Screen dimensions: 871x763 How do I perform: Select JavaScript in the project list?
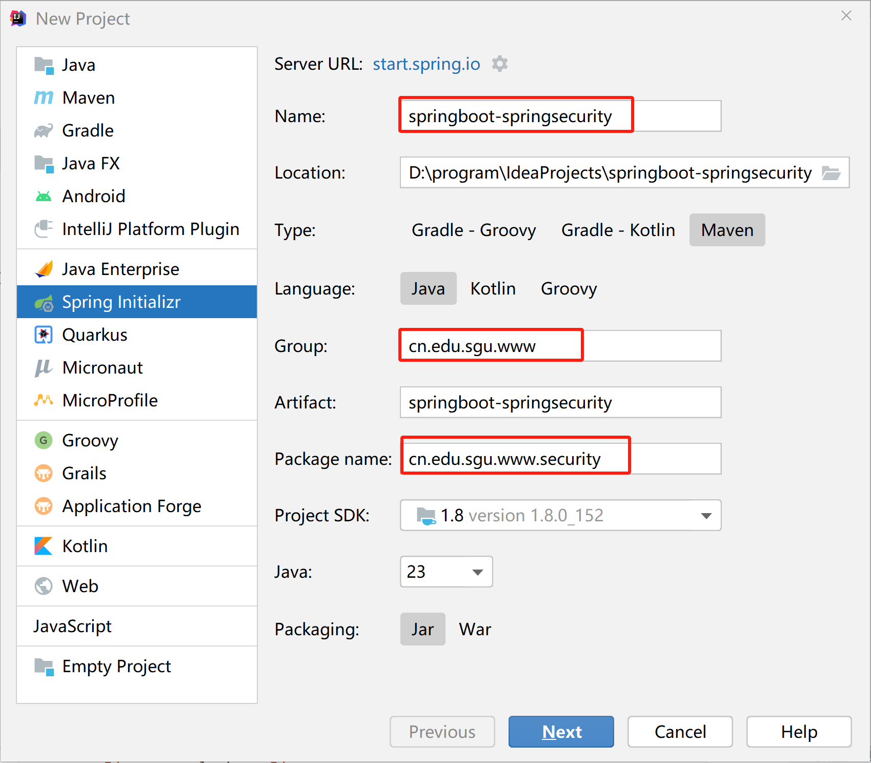72,626
